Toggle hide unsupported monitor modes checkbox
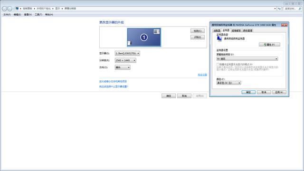The height and width of the screenshot is (171, 304). coord(218,64)
